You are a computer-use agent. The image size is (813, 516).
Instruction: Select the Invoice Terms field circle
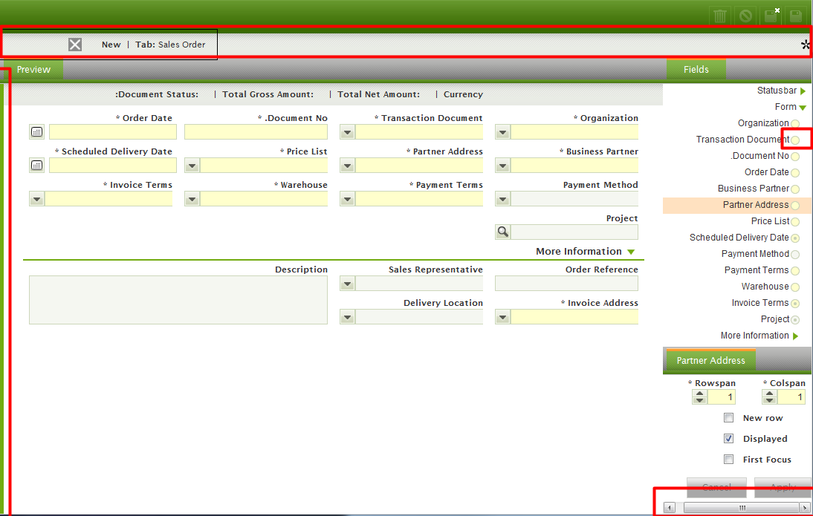tap(795, 304)
